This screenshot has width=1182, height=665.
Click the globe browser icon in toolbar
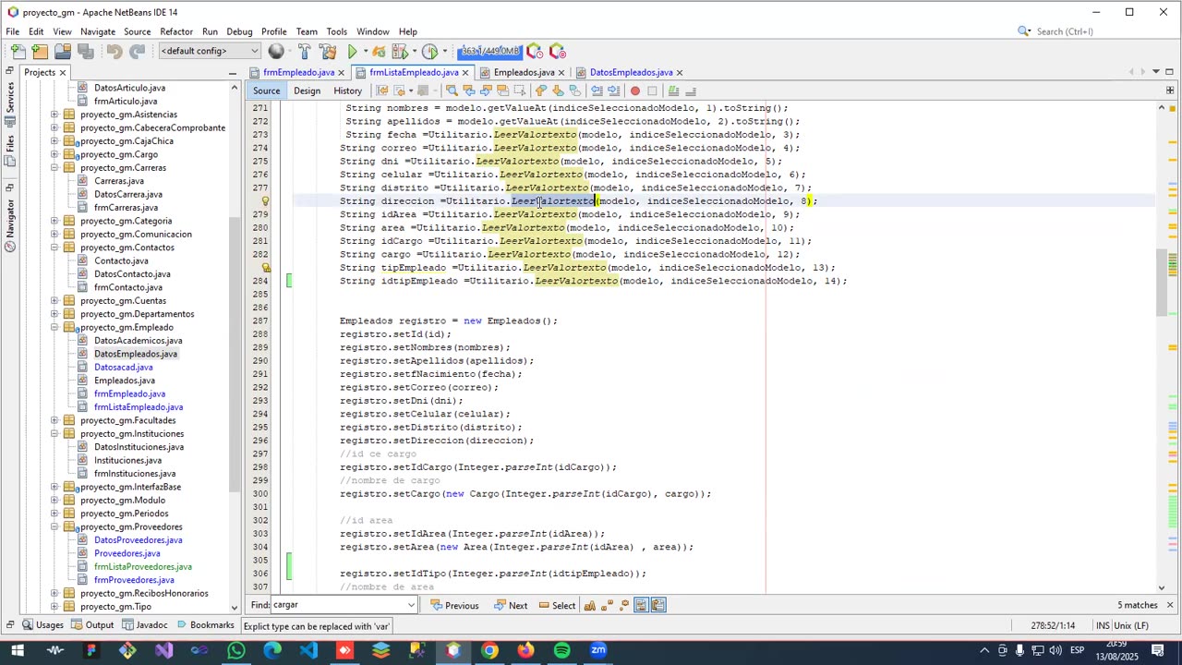pyautogui.click(x=276, y=52)
